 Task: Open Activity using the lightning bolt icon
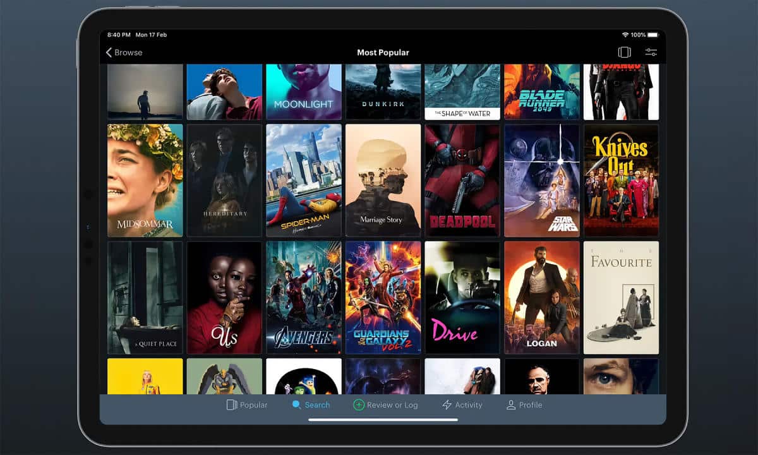446,405
